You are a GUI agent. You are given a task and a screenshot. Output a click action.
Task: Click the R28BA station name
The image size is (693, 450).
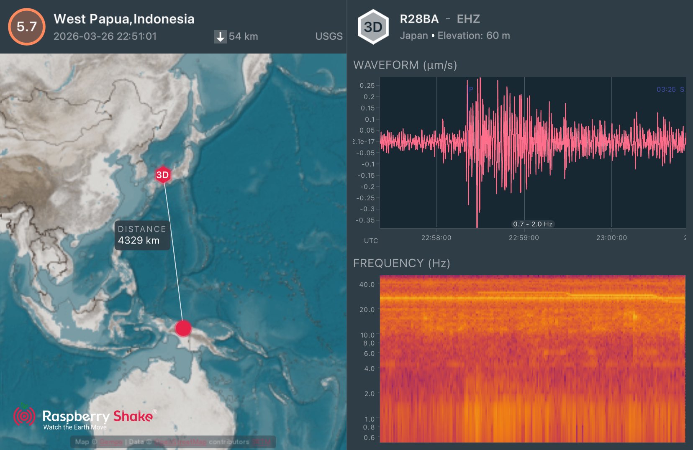coord(419,19)
